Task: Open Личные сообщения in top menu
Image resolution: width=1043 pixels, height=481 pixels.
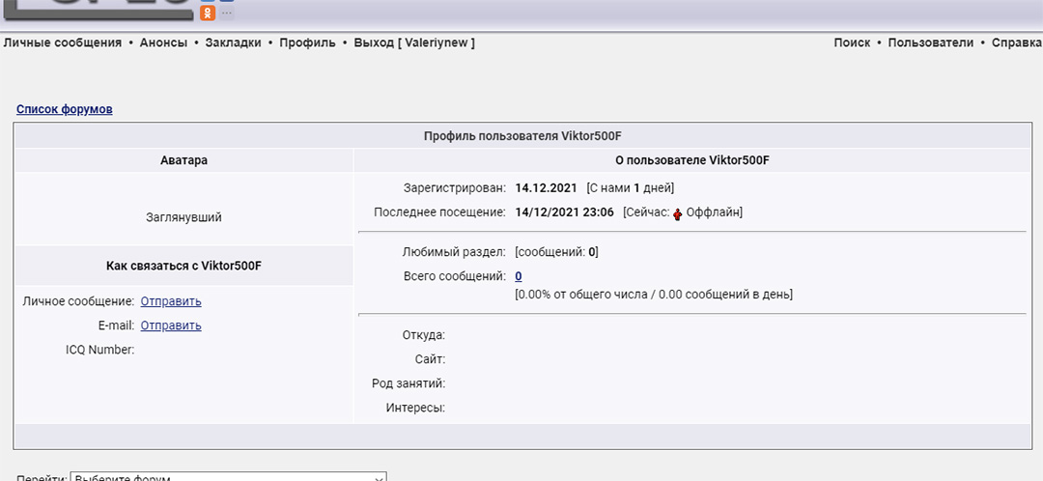Action: point(63,42)
